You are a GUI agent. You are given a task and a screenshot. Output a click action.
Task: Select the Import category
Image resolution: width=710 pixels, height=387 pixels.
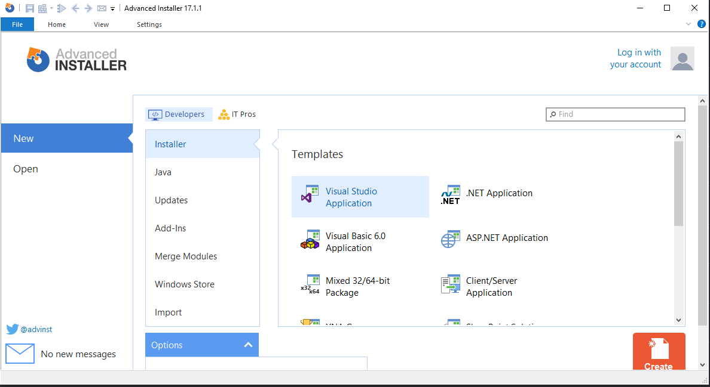pyautogui.click(x=203, y=312)
